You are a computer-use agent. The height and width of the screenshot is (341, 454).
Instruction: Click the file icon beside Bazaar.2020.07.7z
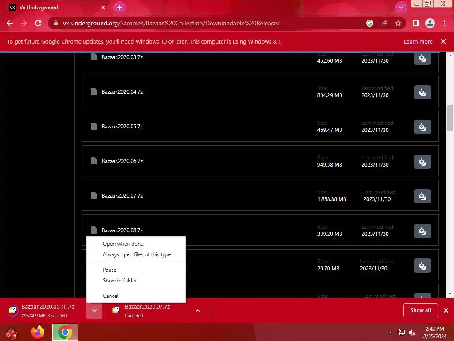94,195
